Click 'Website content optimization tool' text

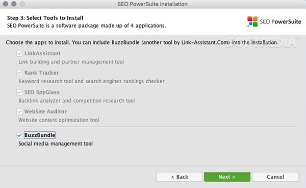59,120
